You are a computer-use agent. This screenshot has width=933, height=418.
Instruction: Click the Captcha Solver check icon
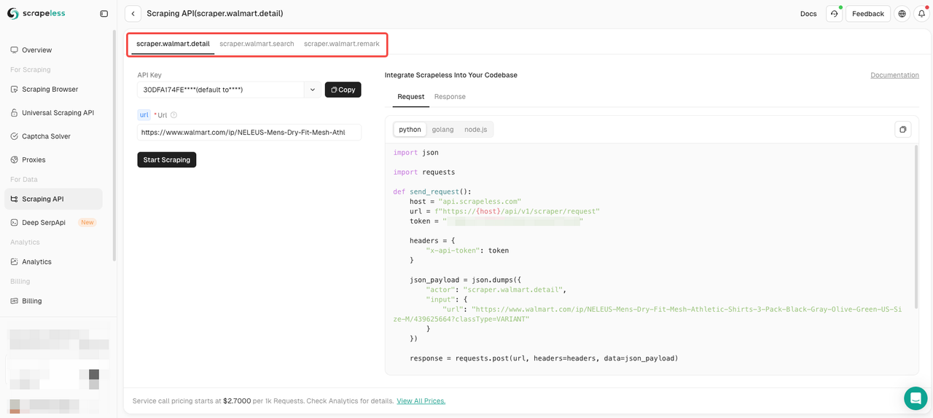(15, 136)
